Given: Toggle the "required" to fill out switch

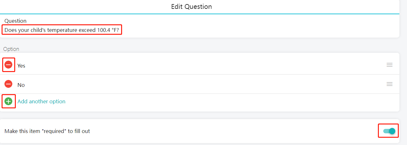Looking at the screenshot, I should click(x=389, y=131).
